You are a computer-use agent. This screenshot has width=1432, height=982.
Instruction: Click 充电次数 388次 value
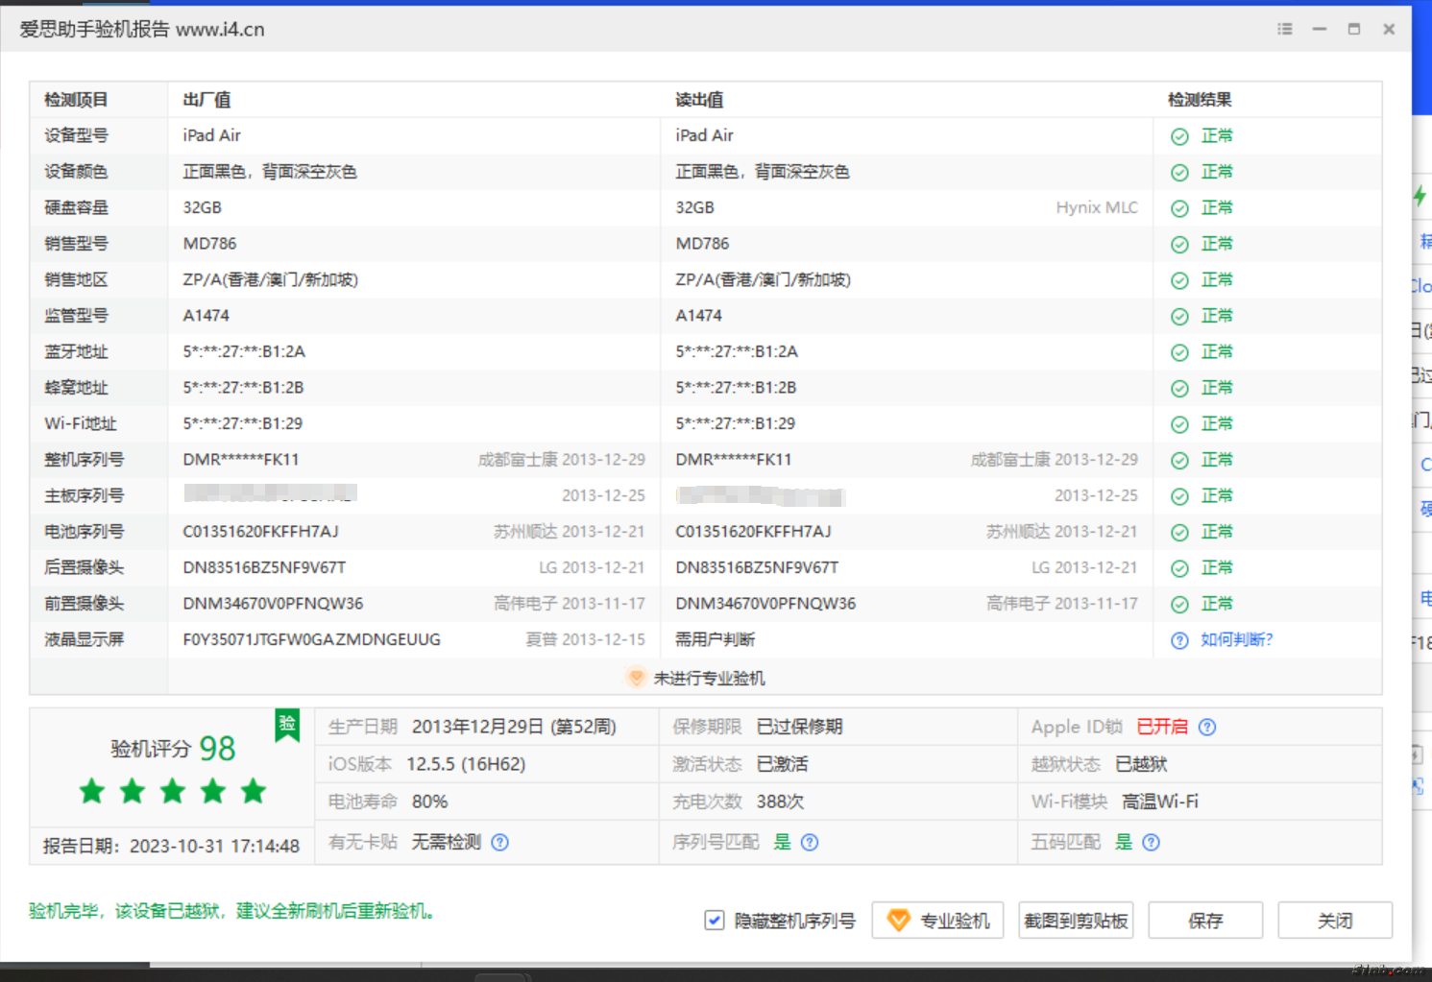click(780, 802)
